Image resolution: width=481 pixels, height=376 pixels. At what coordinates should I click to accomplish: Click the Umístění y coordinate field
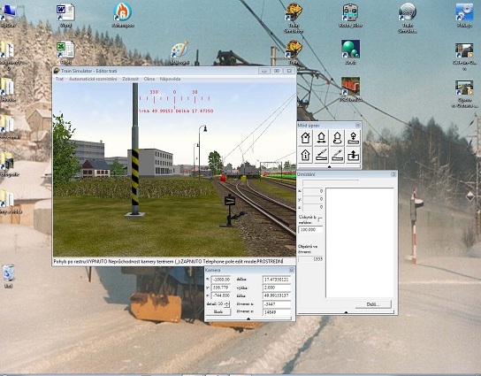[x=313, y=199]
